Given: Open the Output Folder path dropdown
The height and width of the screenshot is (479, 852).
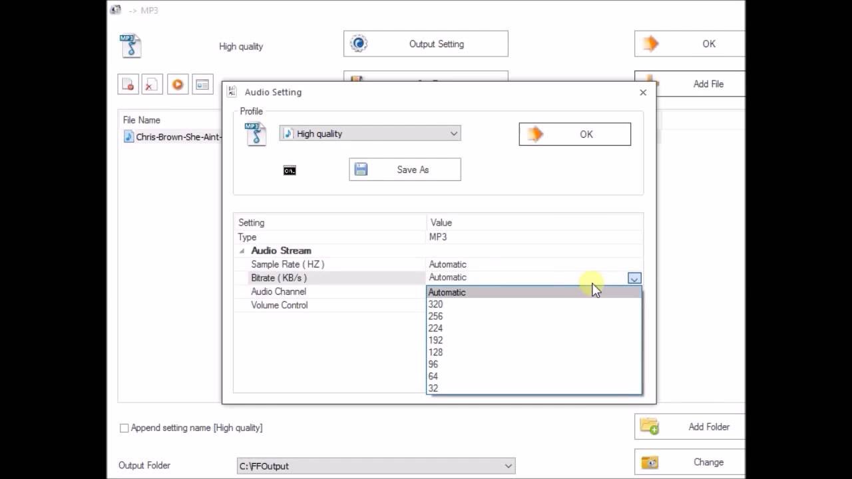Looking at the screenshot, I should coord(376,466).
